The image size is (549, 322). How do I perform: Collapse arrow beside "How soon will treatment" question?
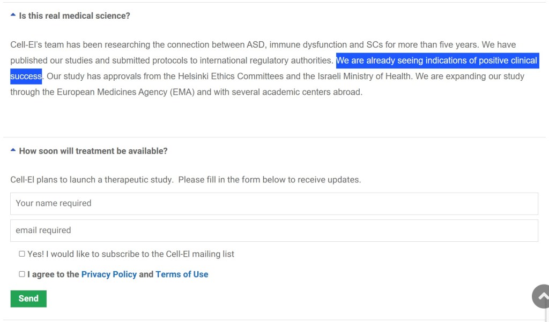pos(13,151)
